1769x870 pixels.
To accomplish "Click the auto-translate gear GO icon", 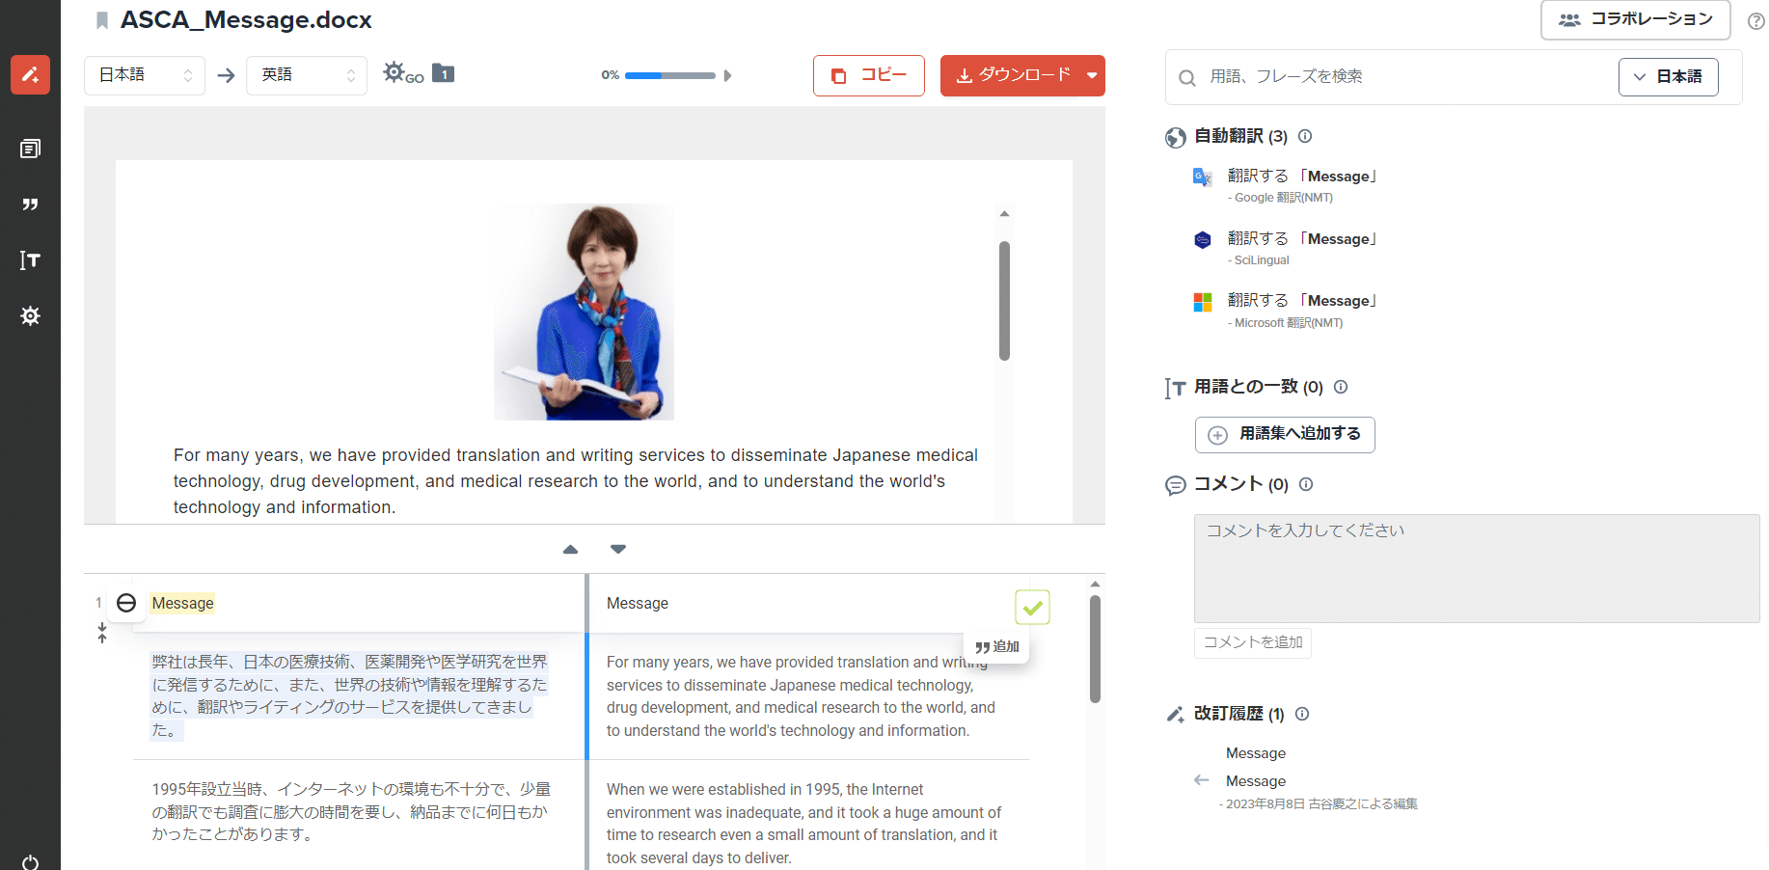I will [x=402, y=73].
